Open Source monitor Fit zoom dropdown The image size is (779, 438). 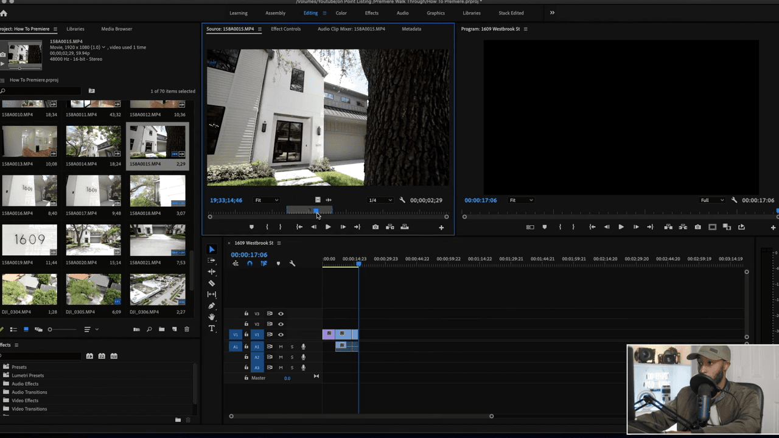tap(267, 200)
